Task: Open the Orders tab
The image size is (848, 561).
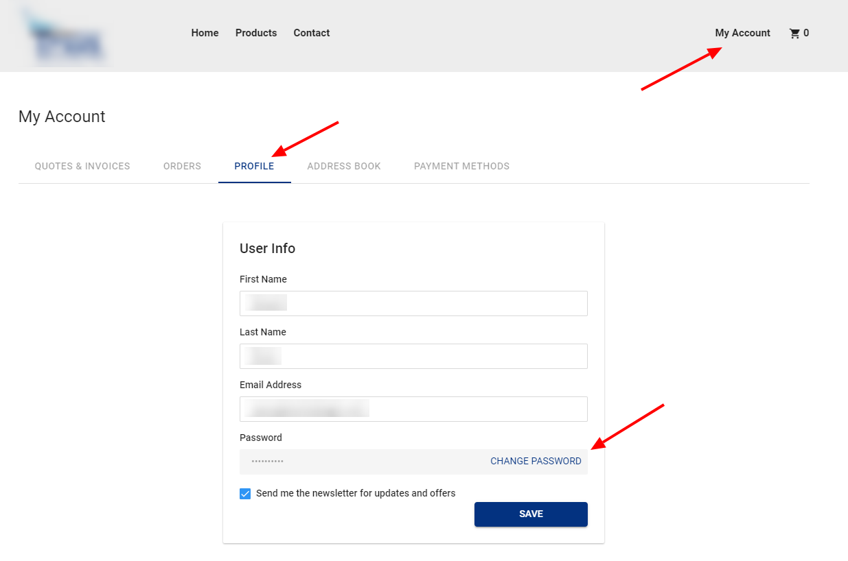Action: coord(182,166)
